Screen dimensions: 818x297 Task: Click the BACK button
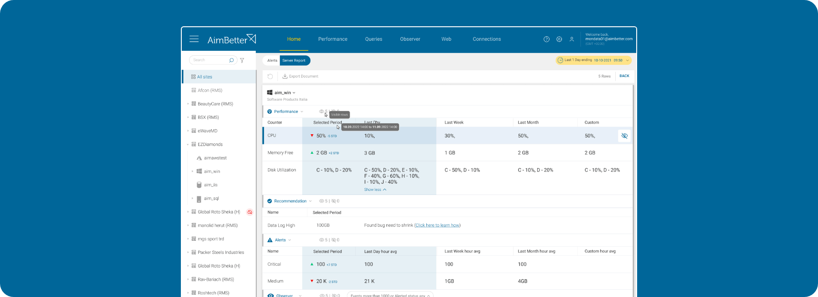(x=624, y=76)
